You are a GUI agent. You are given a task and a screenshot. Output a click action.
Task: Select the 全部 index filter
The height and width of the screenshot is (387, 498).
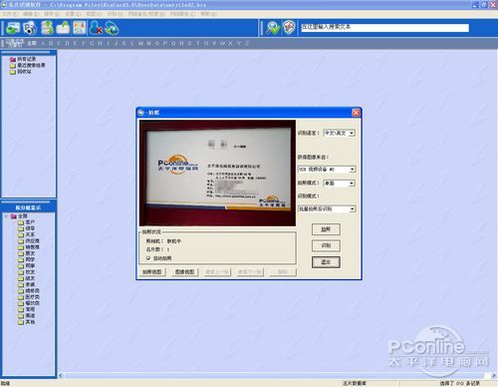pyautogui.click(x=32, y=43)
